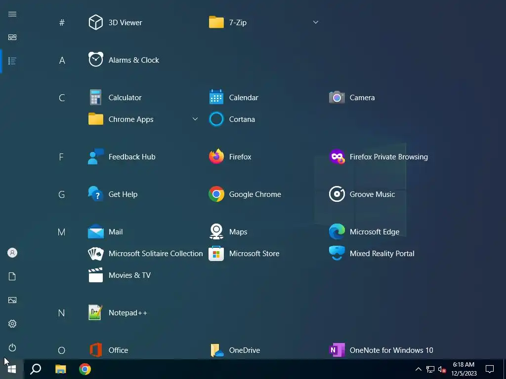The width and height of the screenshot is (506, 379).
Task: Open Chrome from the taskbar
Action: [85, 369]
